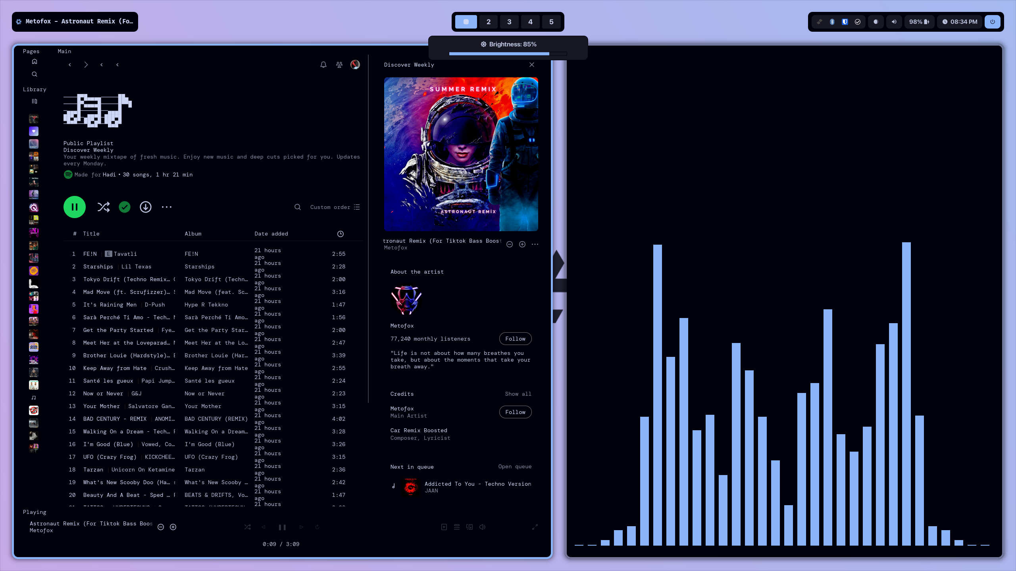Viewport: 1016px width, 571px height.
Task: Toggle the green saved-to-library checkmark
Action: 125,207
